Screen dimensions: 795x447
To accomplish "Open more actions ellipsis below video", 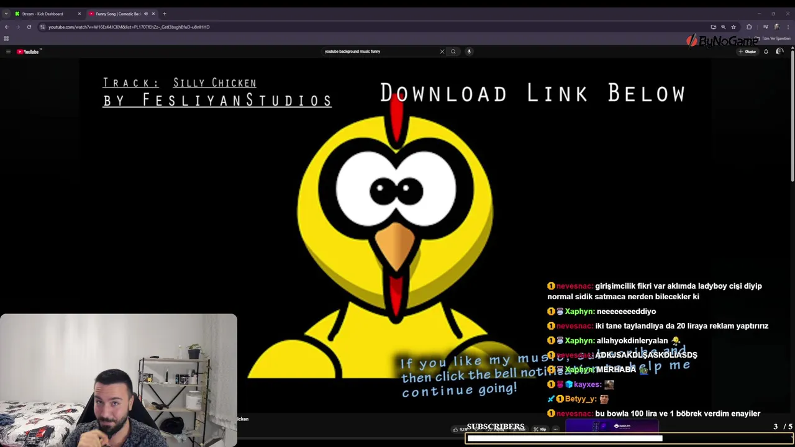I will [x=555, y=429].
